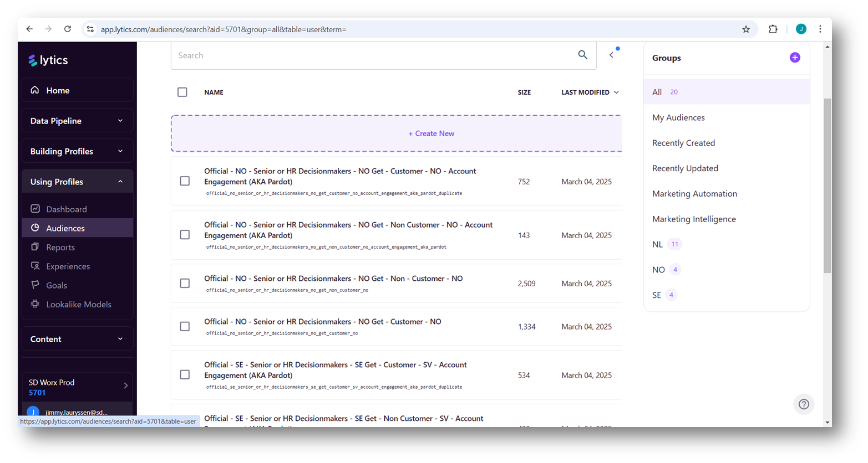Click the Reports icon in sidebar
Image resolution: width=868 pixels, height=463 pixels.
tap(35, 247)
